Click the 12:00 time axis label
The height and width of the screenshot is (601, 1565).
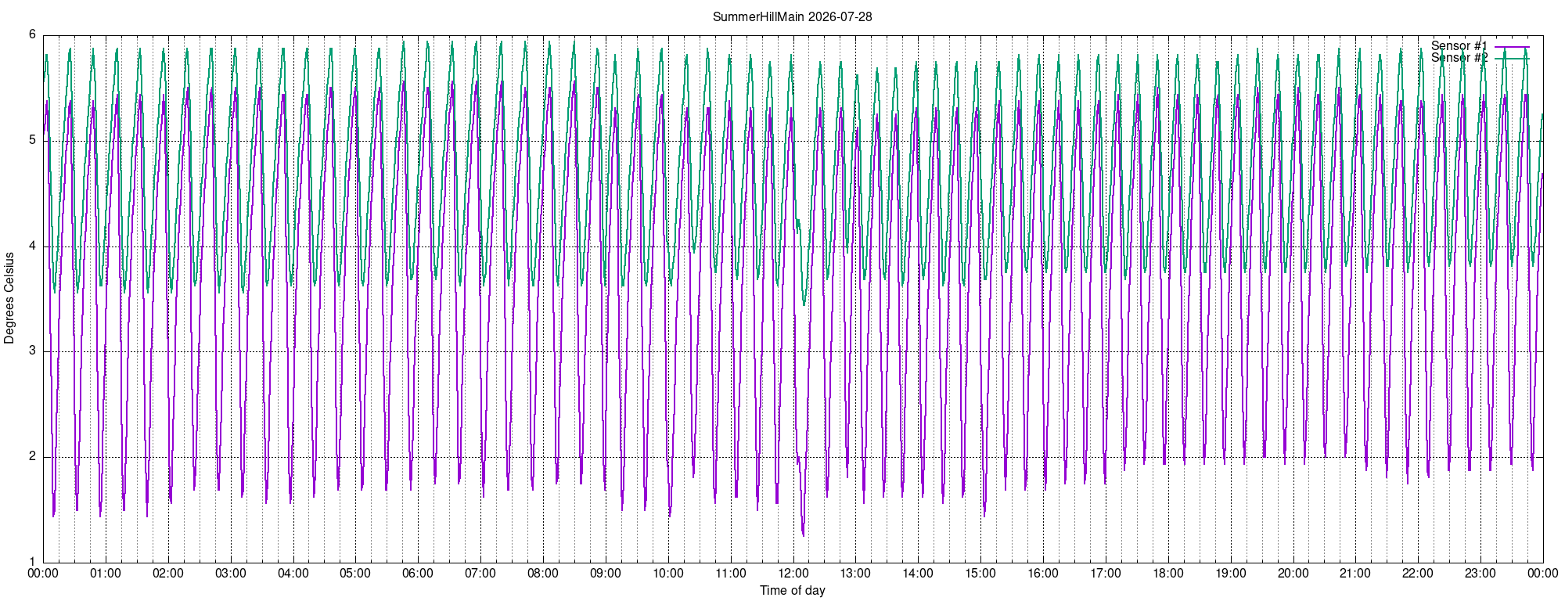793,574
